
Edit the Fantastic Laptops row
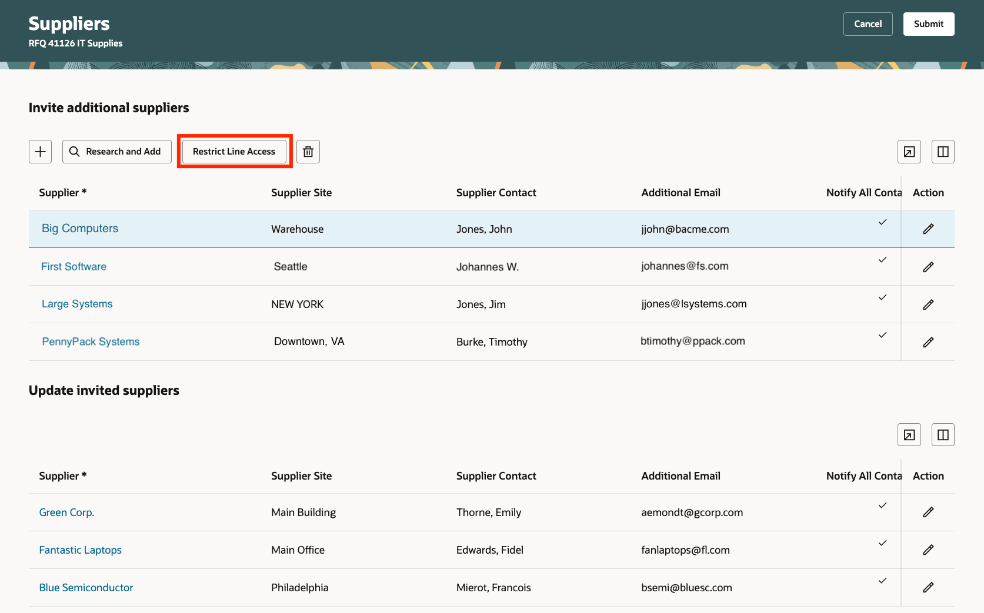click(x=928, y=550)
